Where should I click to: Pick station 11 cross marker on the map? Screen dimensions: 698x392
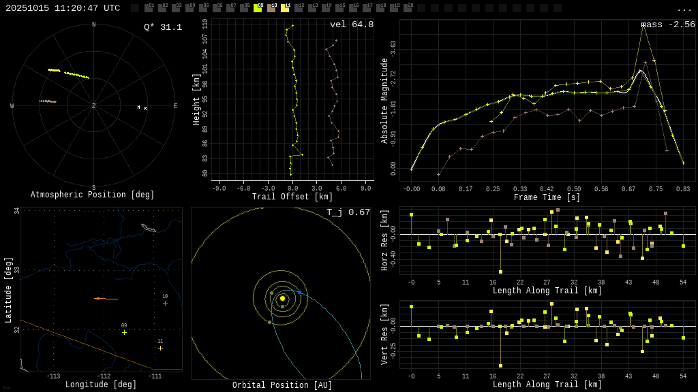click(x=160, y=348)
